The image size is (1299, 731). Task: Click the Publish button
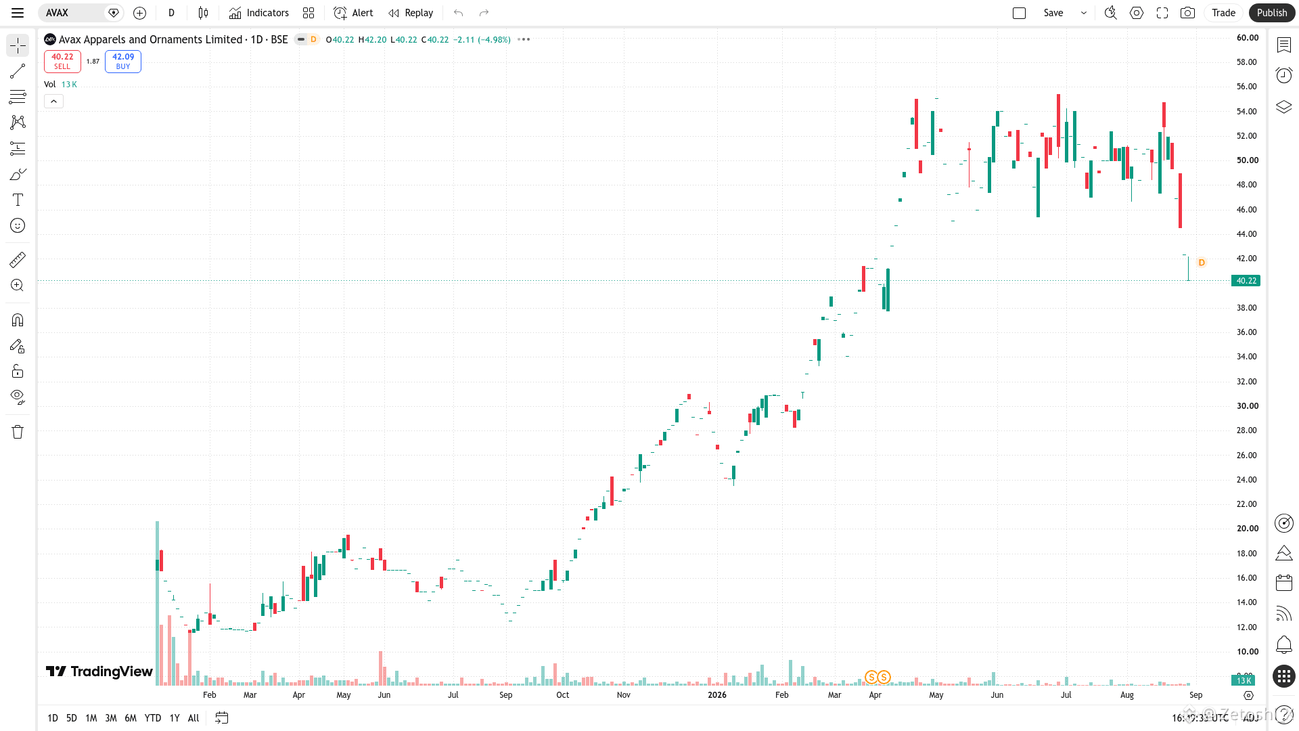[x=1272, y=13]
